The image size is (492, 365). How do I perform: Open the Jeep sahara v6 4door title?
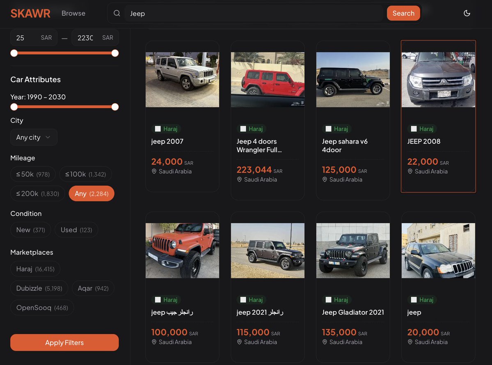pyautogui.click(x=345, y=146)
